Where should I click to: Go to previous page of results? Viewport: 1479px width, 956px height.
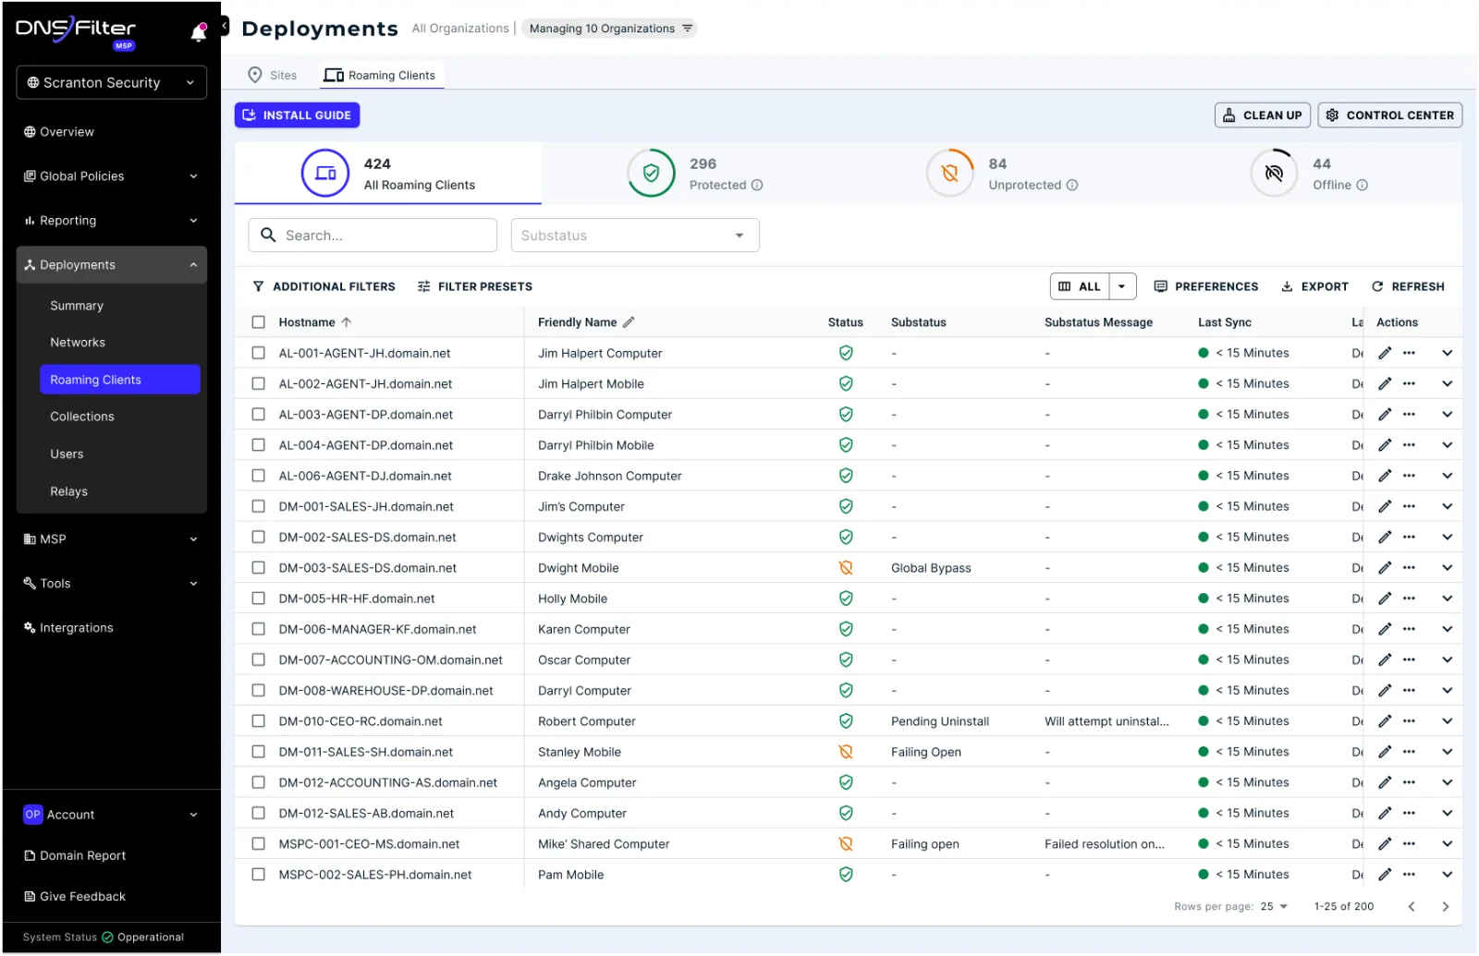coord(1412,907)
